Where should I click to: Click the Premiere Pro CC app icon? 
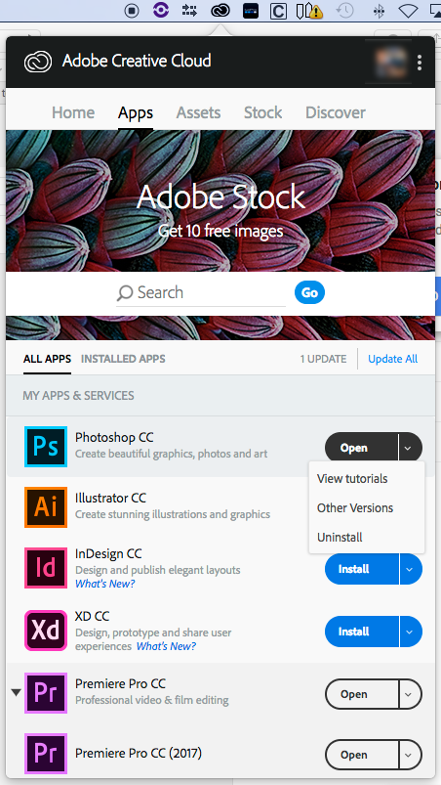tap(46, 693)
